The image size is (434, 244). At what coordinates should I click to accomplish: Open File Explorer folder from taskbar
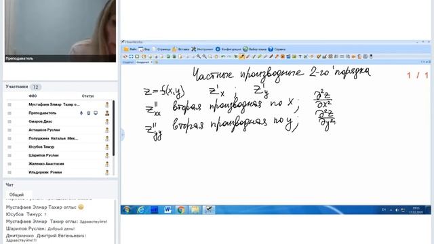click(x=195, y=210)
